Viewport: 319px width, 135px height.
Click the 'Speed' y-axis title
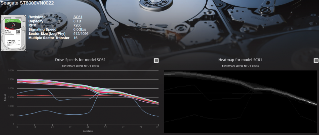pyautogui.click(x=5, y=97)
